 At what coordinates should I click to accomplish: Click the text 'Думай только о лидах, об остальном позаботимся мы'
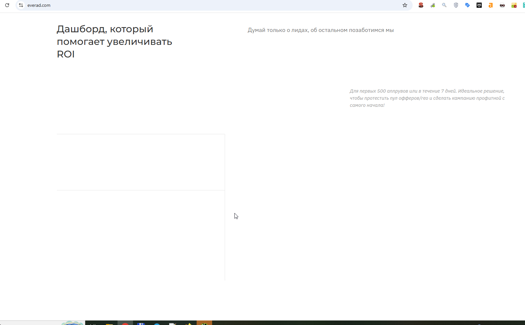[321, 30]
